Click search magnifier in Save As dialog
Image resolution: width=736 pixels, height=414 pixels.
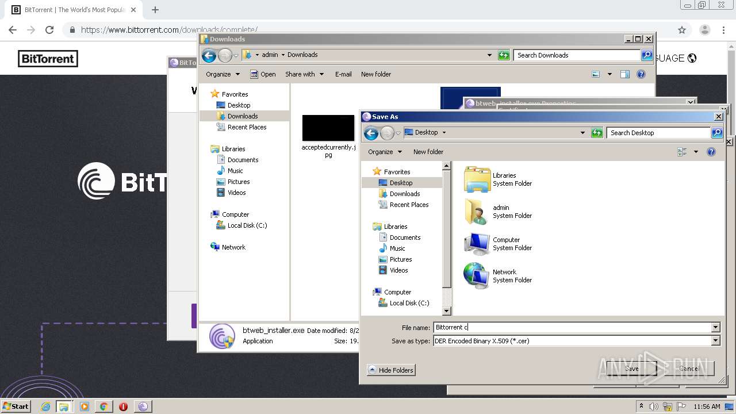tap(716, 133)
